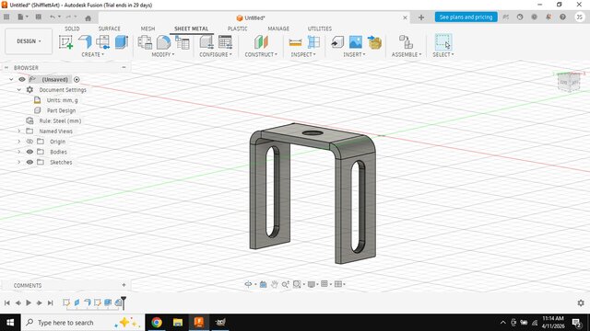The height and width of the screenshot is (331, 590).
Task: Click the Look At icon in navigation bar
Action: tap(263, 284)
